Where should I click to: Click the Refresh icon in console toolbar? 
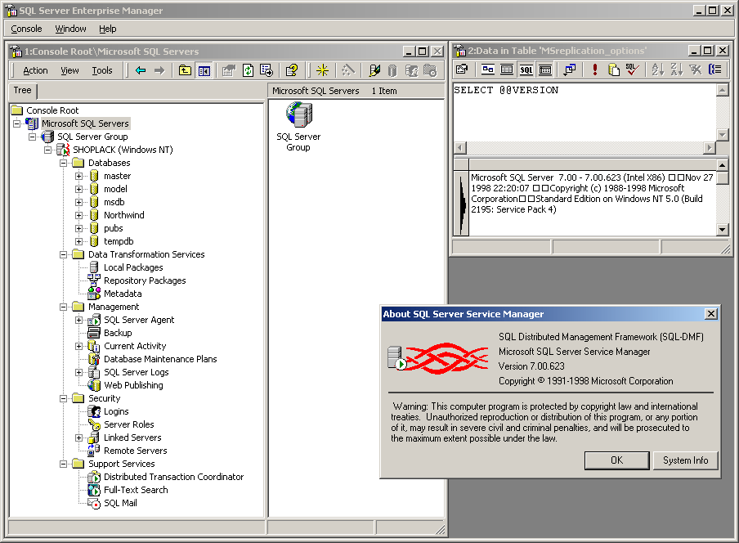pos(248,71)
